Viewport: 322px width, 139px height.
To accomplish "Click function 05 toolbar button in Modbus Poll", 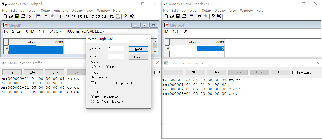I will coord(68,17).
